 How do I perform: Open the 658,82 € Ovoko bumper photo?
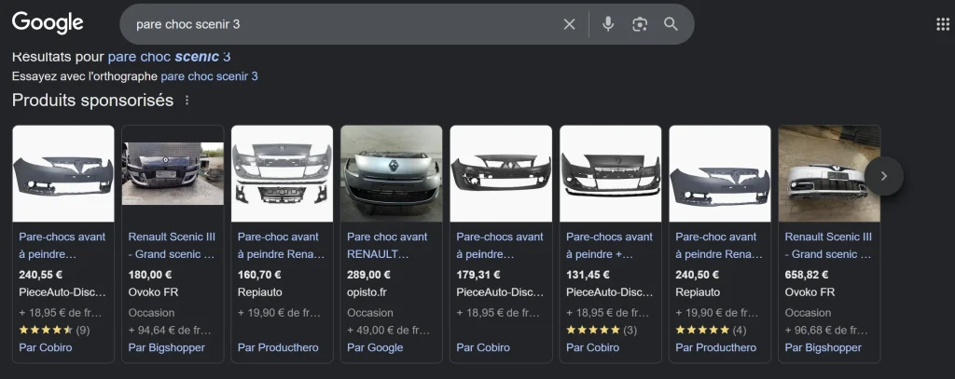829,173
